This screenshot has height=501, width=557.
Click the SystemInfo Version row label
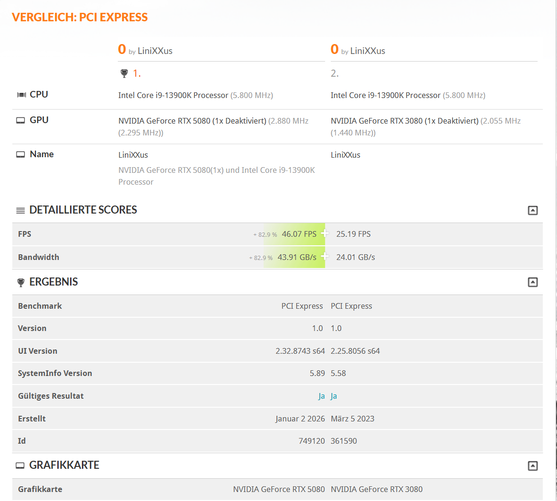[55, 373]
